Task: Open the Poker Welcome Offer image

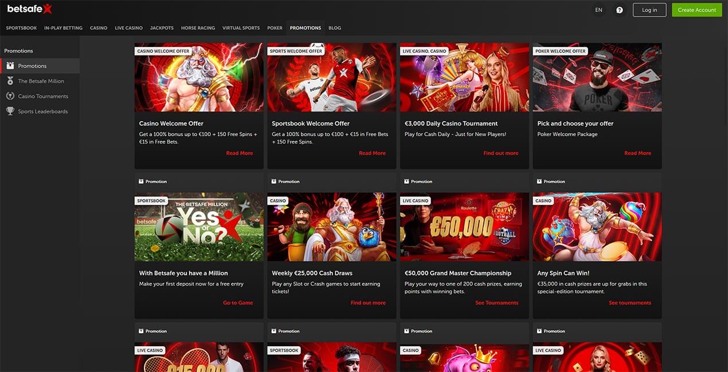Action: tap(597, 77)
